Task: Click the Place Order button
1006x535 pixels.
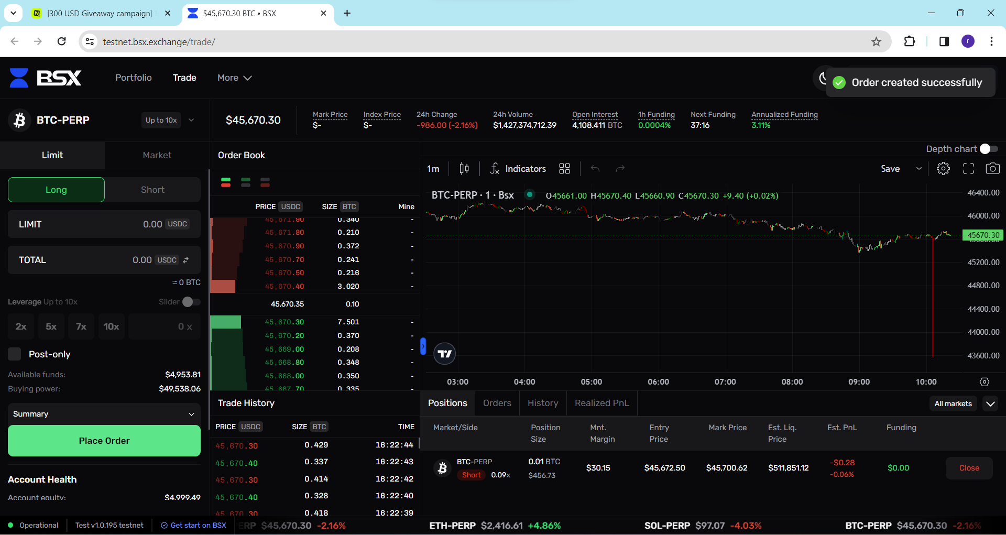Action: click(x=104, y=441)
